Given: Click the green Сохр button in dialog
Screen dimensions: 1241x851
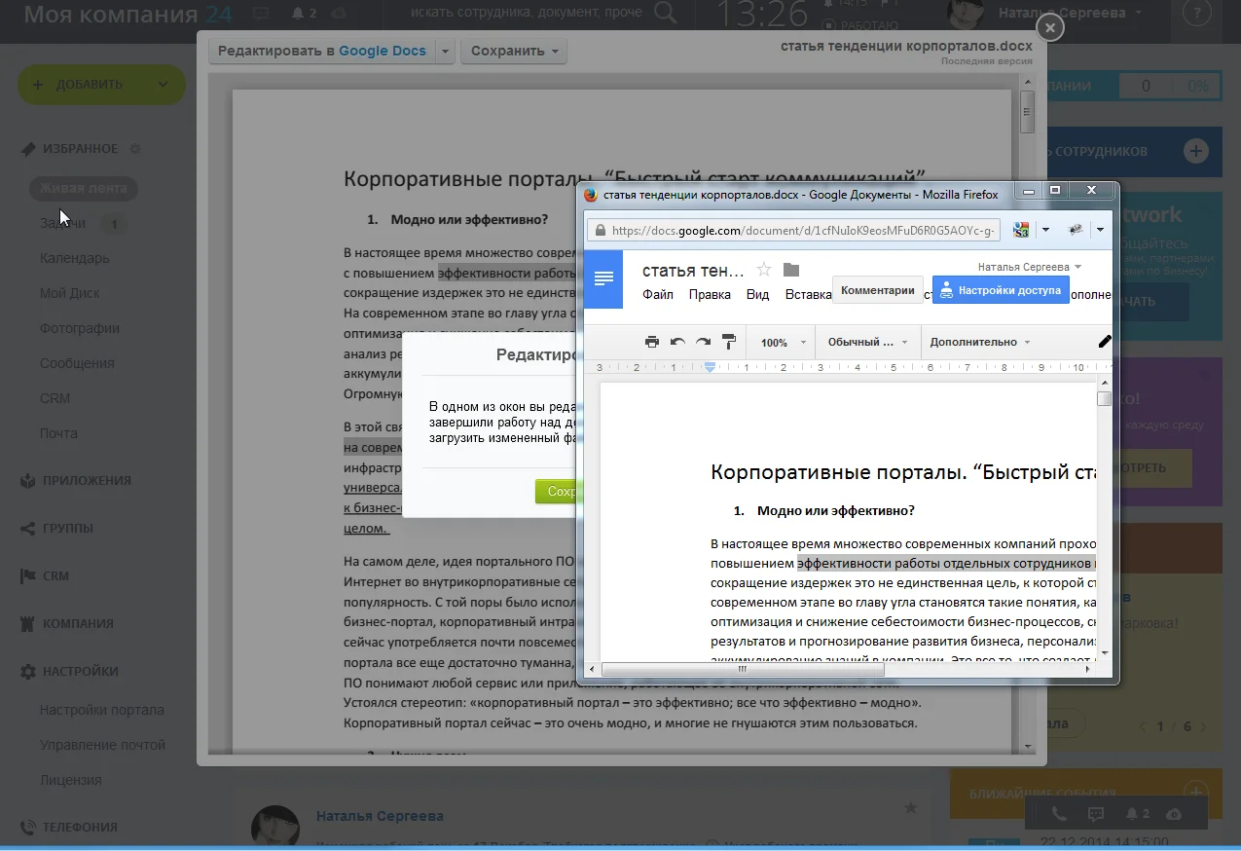Looking at the screenshot, I should point(556,492).
